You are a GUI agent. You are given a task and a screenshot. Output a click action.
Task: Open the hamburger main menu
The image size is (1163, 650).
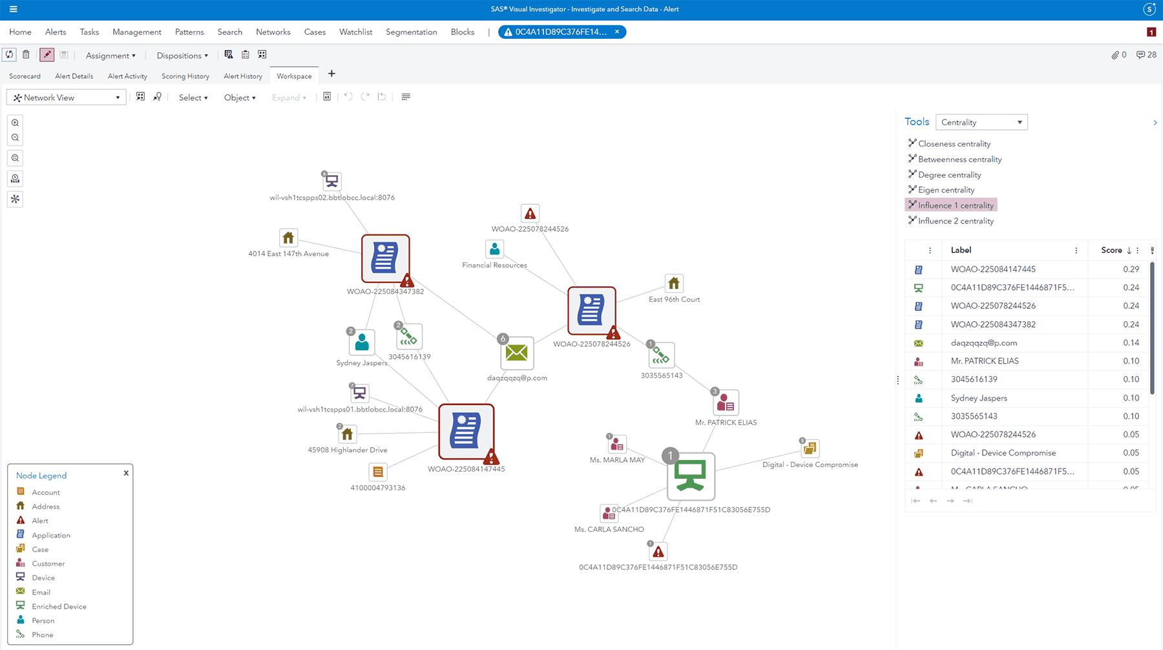click(x=13, y=9)
